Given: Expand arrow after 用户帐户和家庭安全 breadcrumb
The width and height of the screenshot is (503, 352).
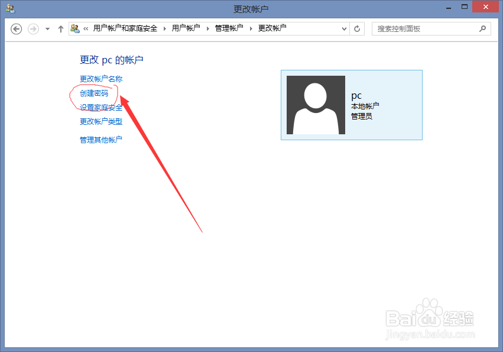Looking at the screenshot, I should 165,28.
